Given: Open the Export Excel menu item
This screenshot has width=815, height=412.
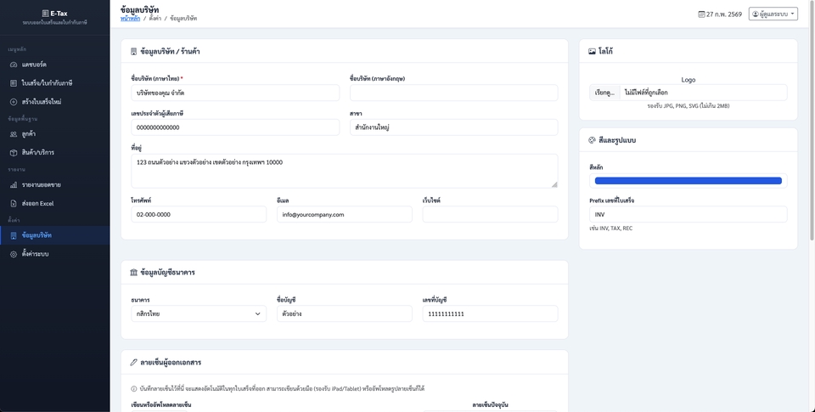Looking at the screenshot, I should tap(37, 203).
